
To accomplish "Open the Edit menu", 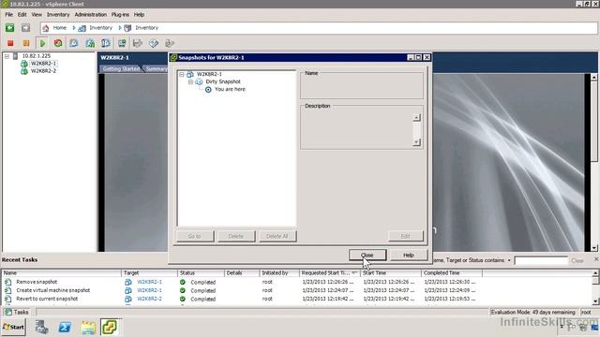I will coord(22,15).
